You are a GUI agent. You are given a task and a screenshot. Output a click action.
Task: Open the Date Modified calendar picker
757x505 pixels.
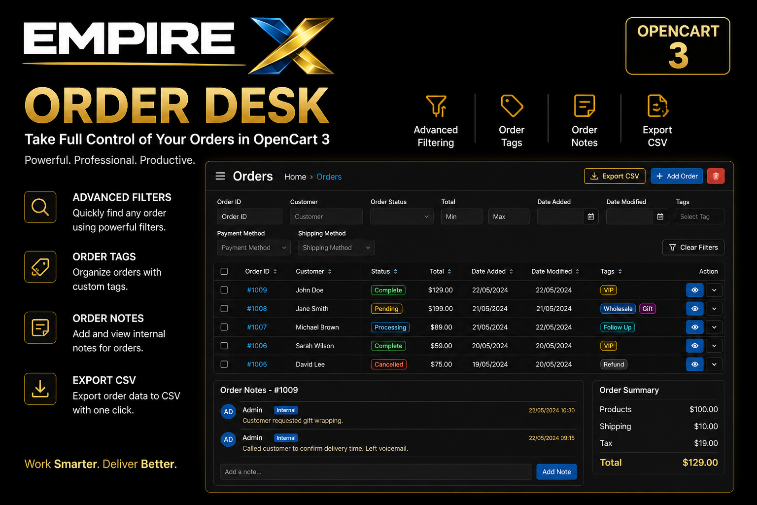point(660,216)
